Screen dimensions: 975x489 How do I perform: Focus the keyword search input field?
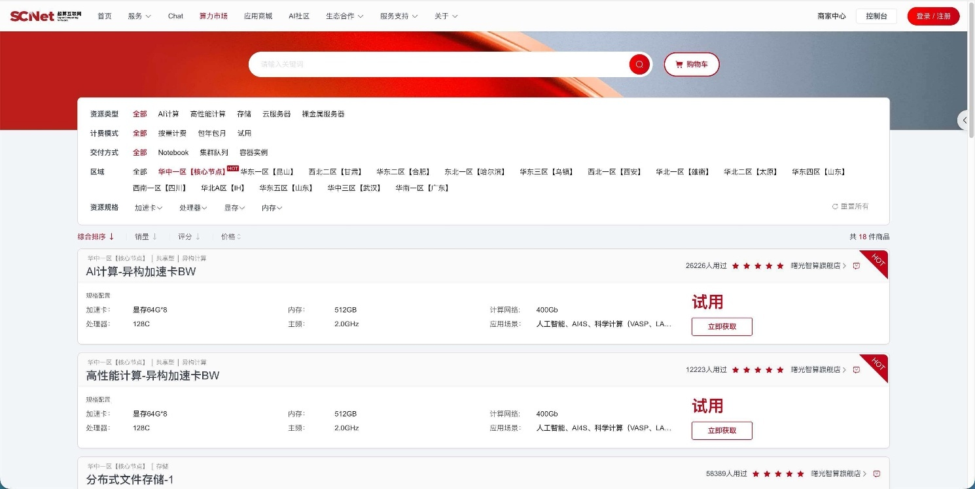438,64
